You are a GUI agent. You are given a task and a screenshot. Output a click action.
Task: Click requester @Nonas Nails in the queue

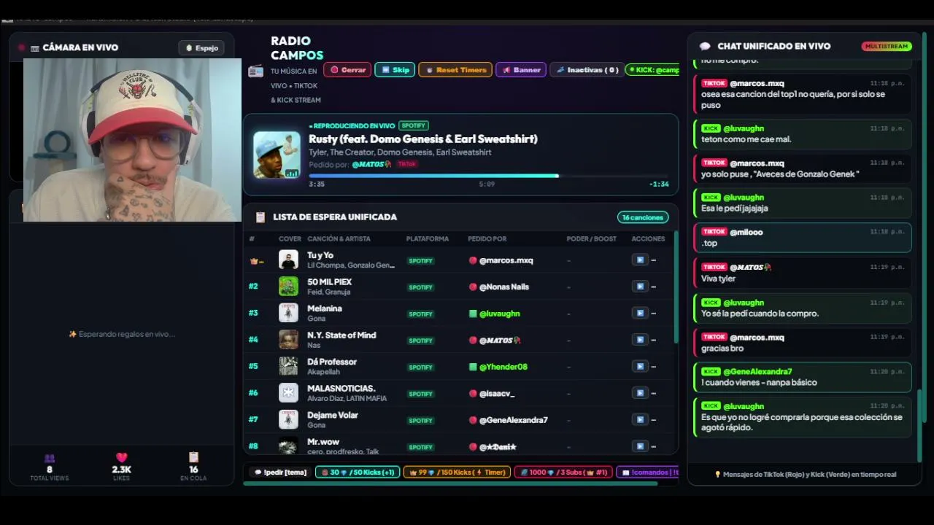pos(504,287)
